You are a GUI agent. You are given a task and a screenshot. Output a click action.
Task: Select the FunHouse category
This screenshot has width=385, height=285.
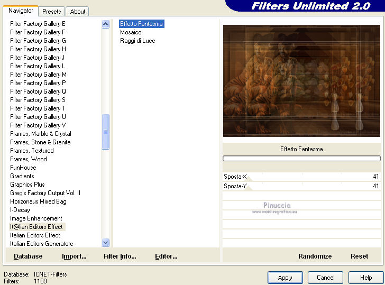(23, 168)
